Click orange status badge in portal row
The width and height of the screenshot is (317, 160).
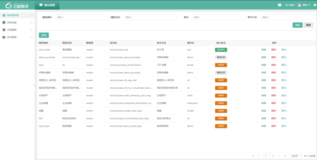[x=221, y=65]
